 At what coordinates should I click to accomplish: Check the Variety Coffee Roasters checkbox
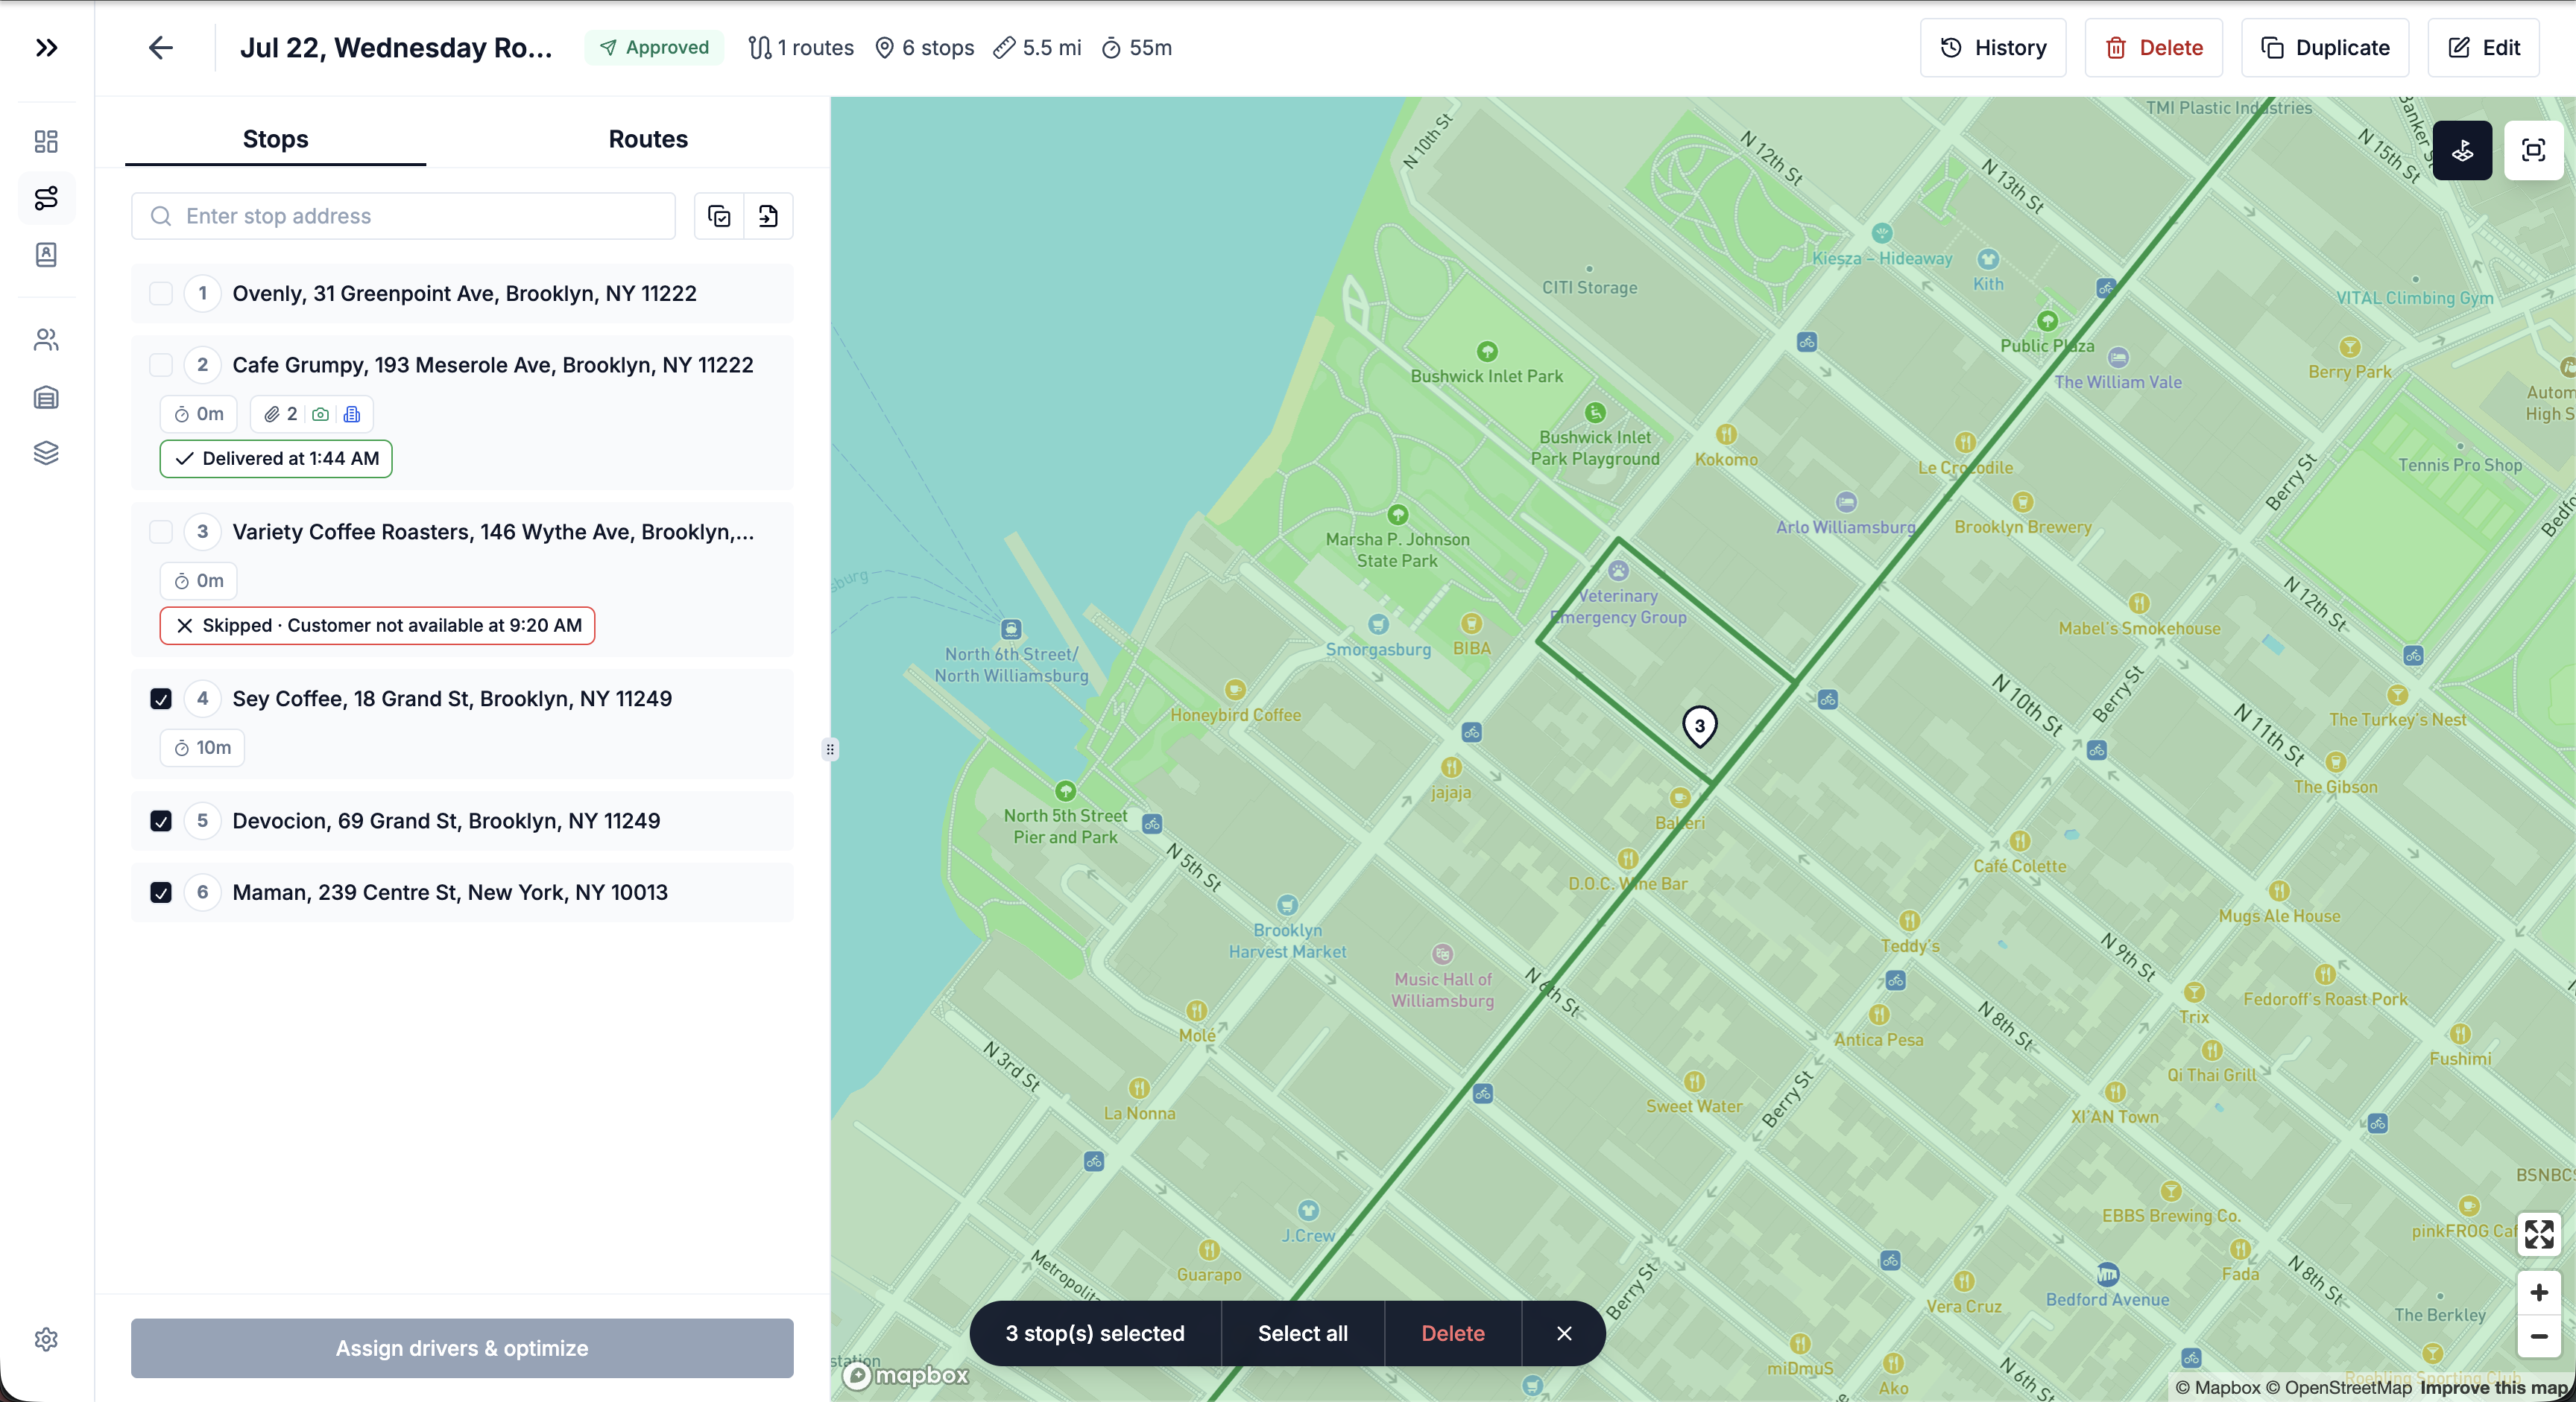coord(160,532)
